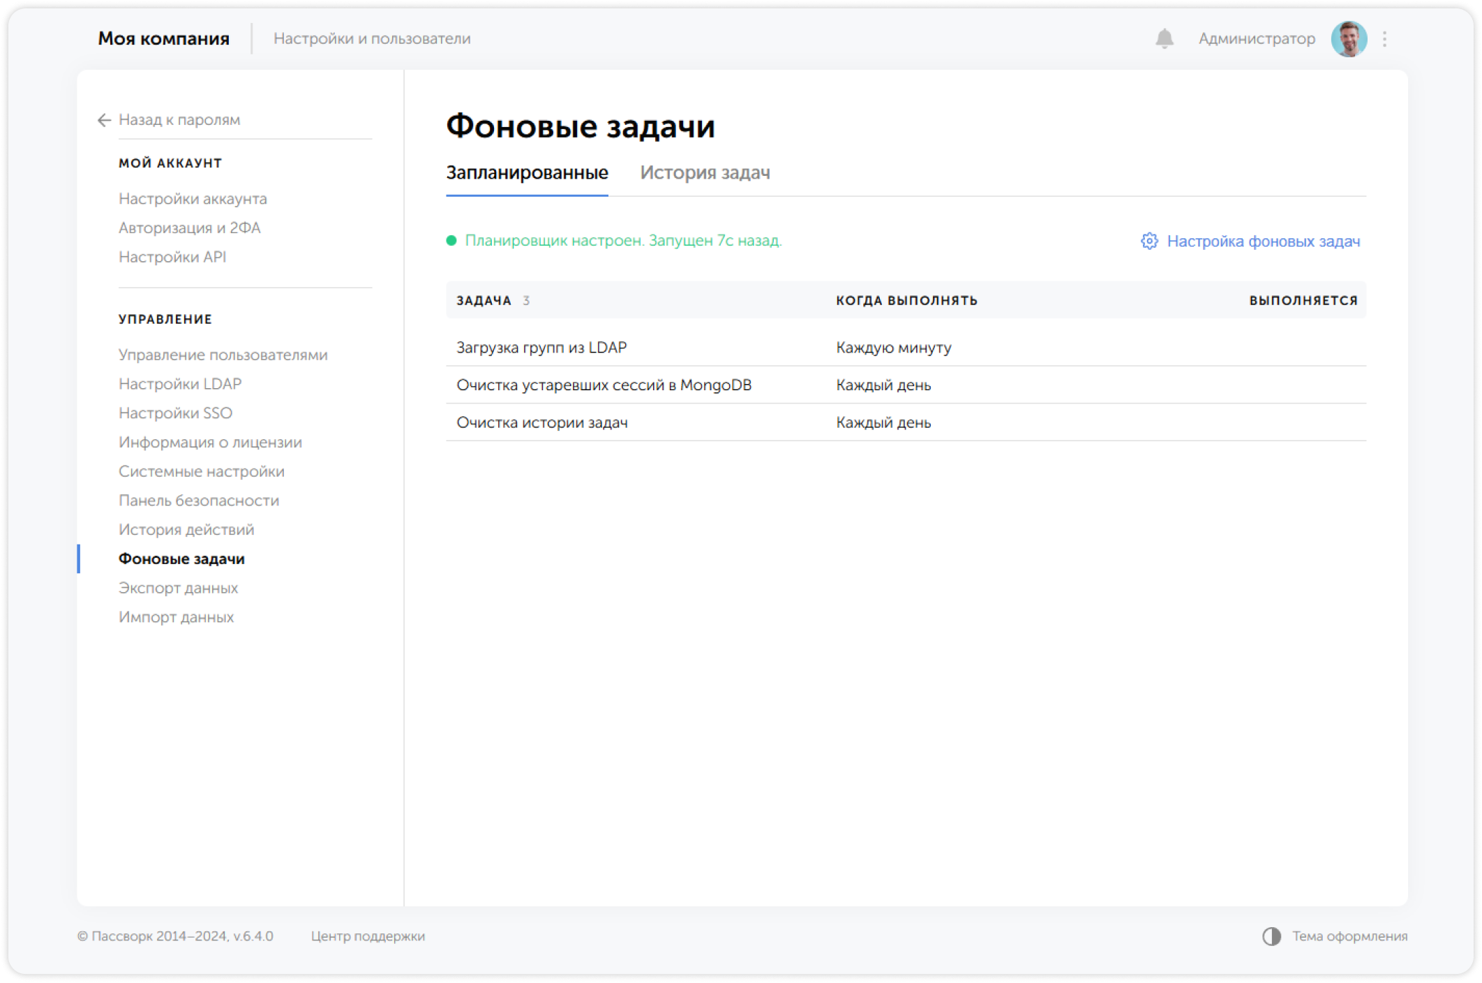Open Авторизация и 2ФА settings
Image resolution: width=1482 pixels, height=983 pixels.
coord(190,228)
